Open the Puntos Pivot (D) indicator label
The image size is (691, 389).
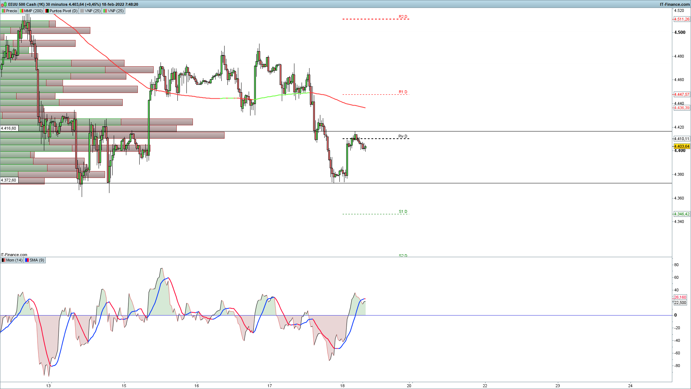pos(61,11)
